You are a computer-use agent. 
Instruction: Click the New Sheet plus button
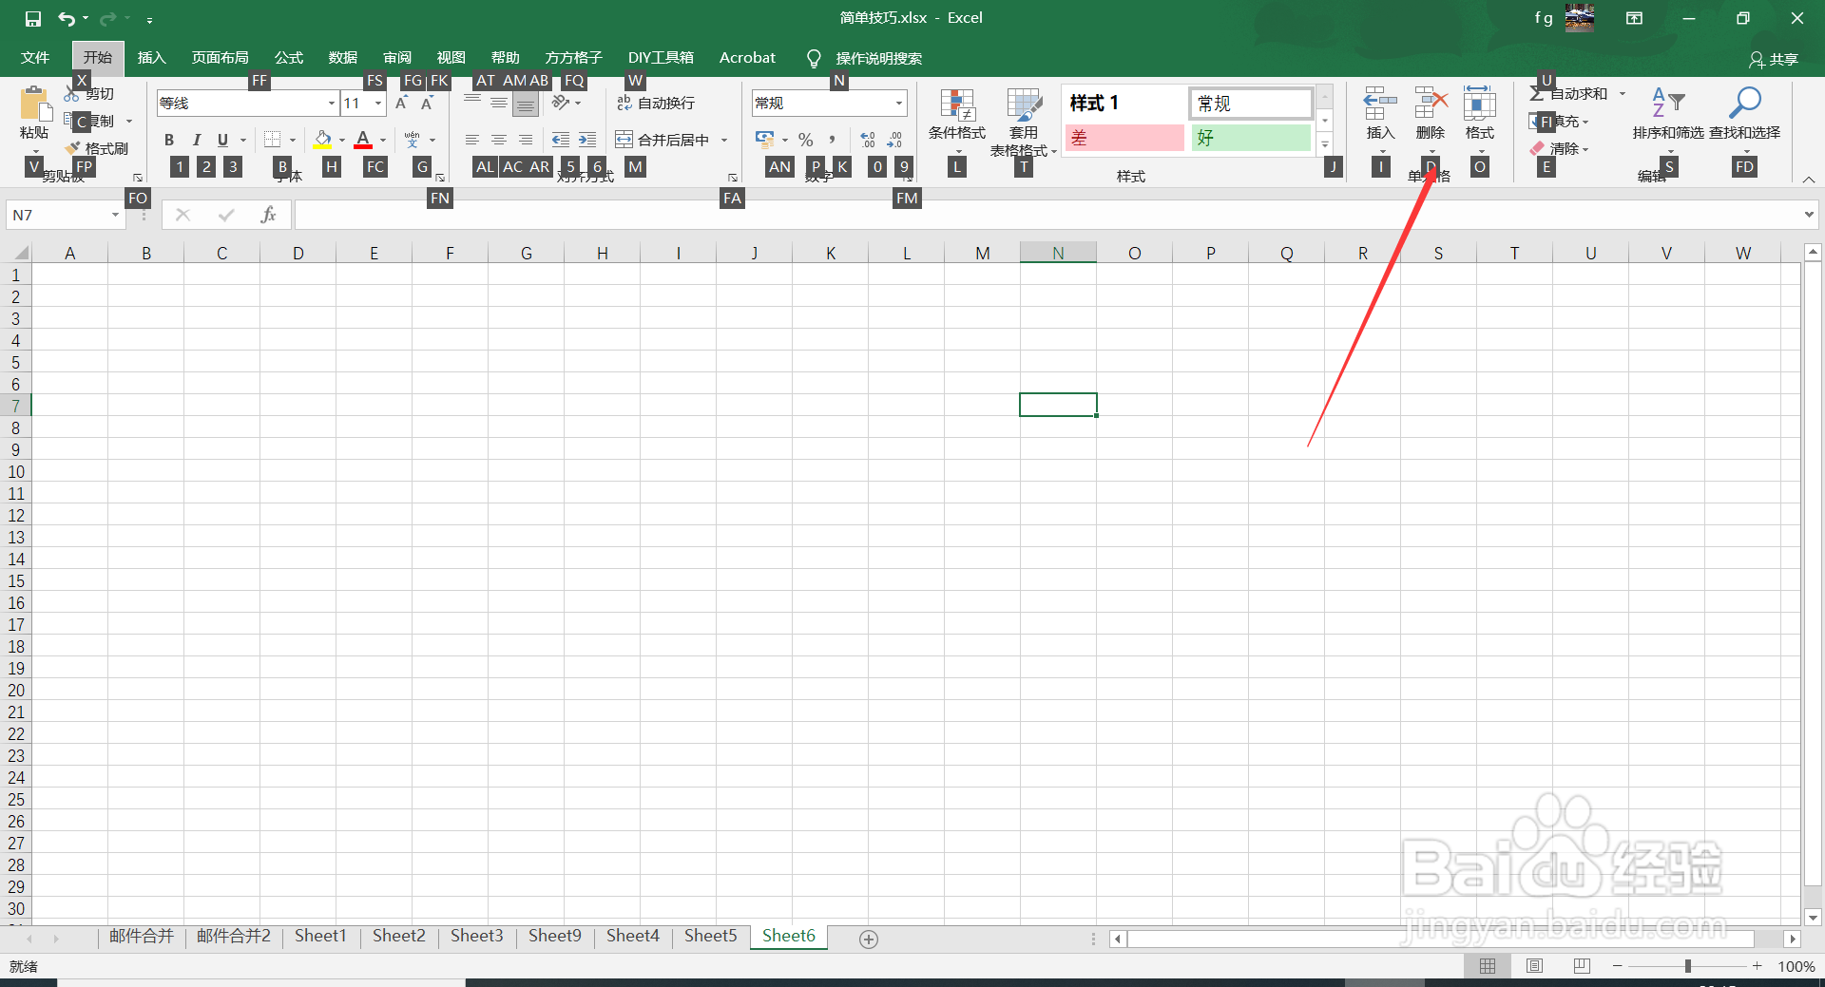[x=868, y=939]
